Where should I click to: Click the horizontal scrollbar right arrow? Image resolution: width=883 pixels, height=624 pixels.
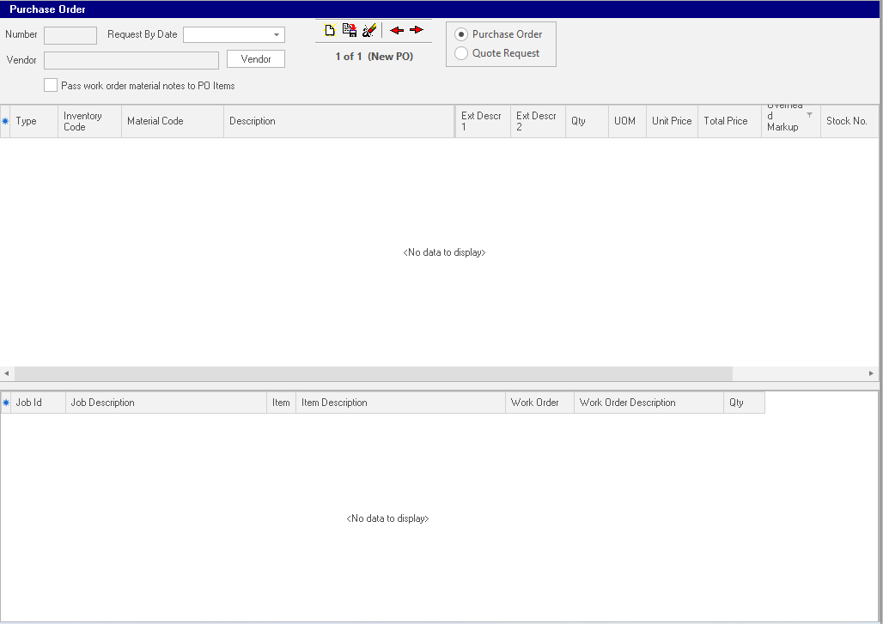coord(870,373)
